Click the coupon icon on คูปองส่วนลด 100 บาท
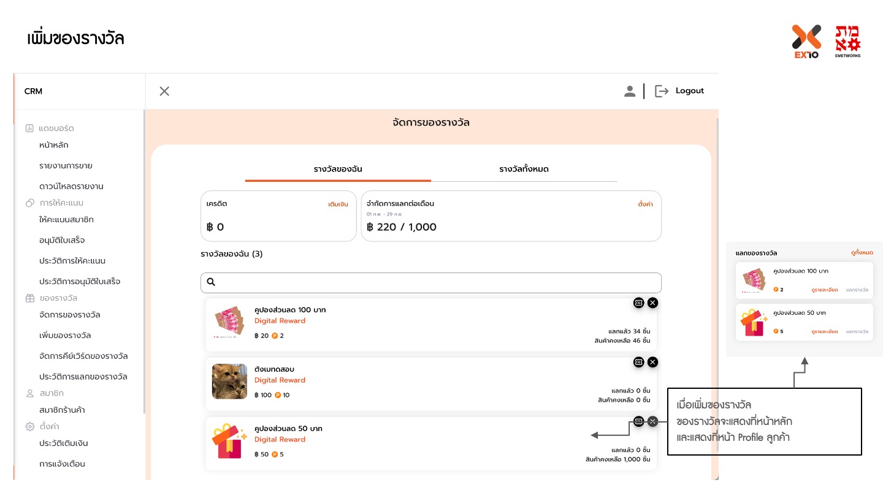The image size is (883, 496). click(x=638, y=302)
